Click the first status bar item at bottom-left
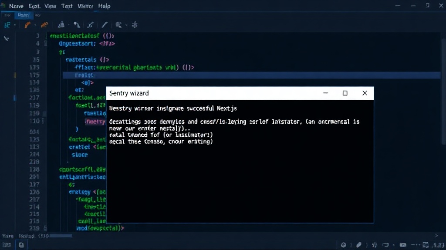The height and width of the screenshot is (250, 446). pos(7,245)
